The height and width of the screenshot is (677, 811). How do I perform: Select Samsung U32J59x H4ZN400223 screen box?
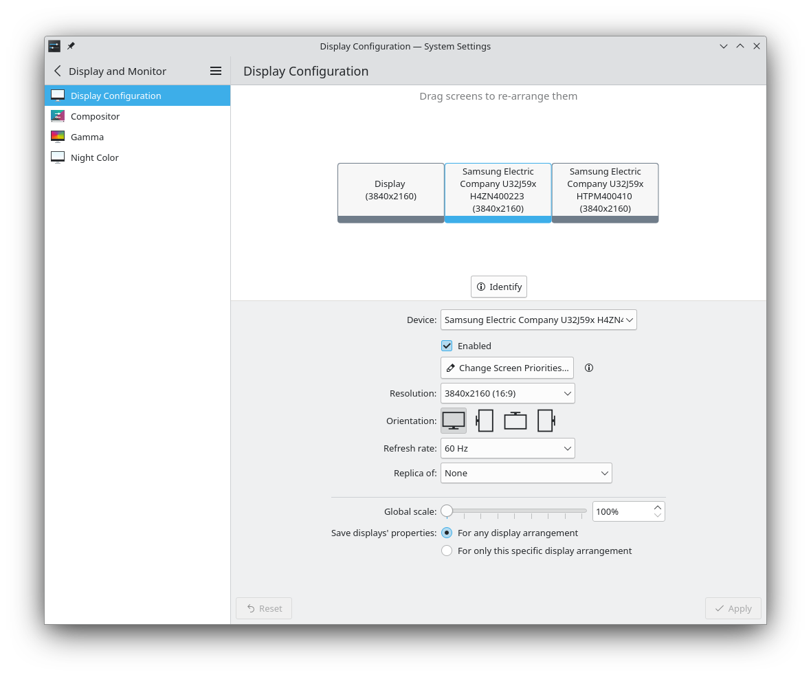pos(498,193)
